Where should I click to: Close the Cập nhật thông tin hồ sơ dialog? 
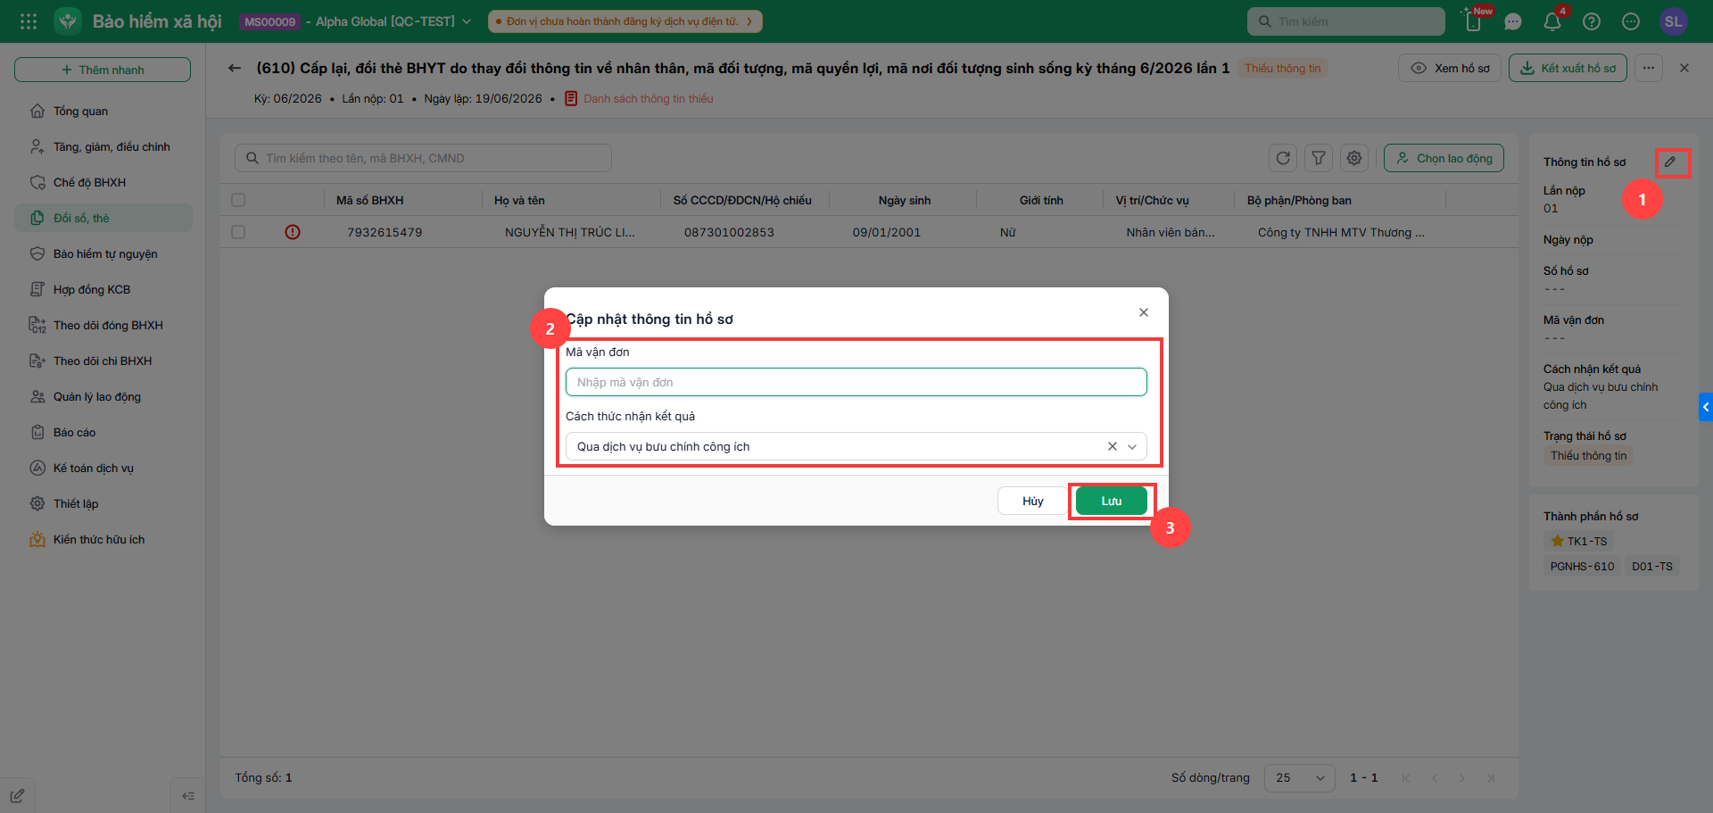coord(1144,312)
